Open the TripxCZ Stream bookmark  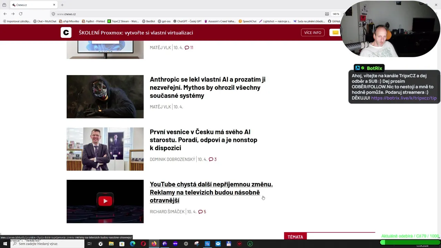123,21
